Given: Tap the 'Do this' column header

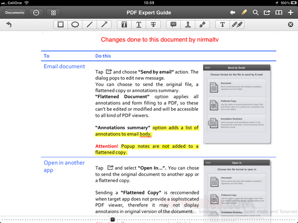Looking at the screenshot, I should point(103,56).
